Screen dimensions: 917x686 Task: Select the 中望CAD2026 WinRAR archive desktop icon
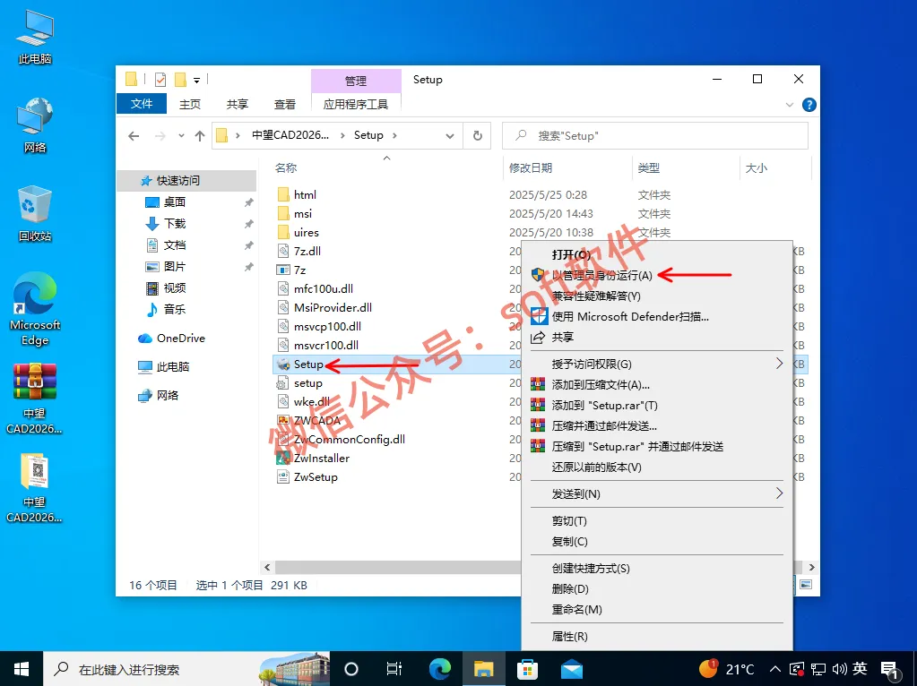(34, 399)
